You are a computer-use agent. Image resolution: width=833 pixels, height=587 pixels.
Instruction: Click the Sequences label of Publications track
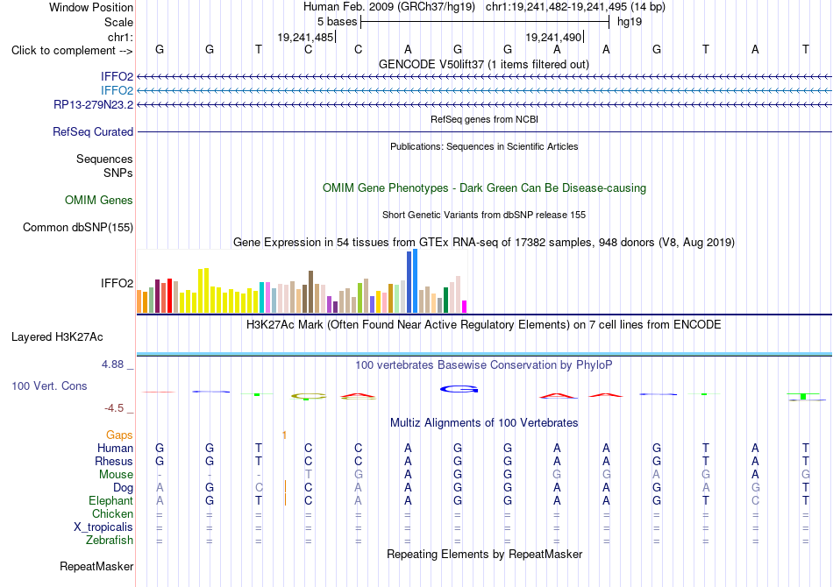pos(104,159)
